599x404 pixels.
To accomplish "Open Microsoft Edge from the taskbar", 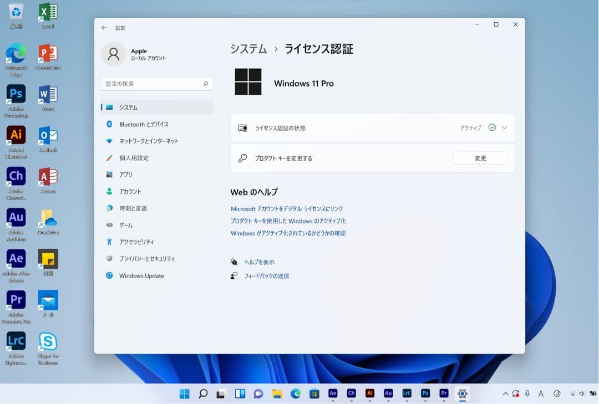I will [x=295, y=393].
